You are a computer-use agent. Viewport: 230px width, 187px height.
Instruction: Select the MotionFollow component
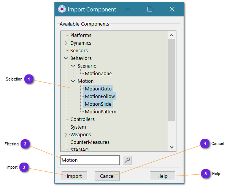[x=100, y=97]
